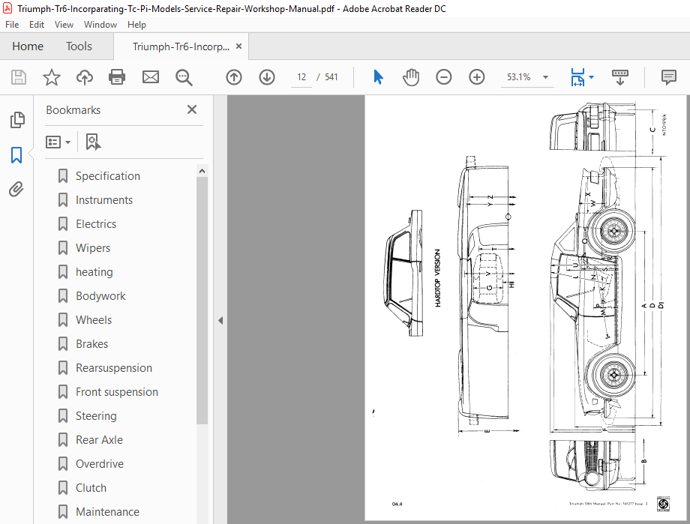Zoom in with the plus icon

476,77
